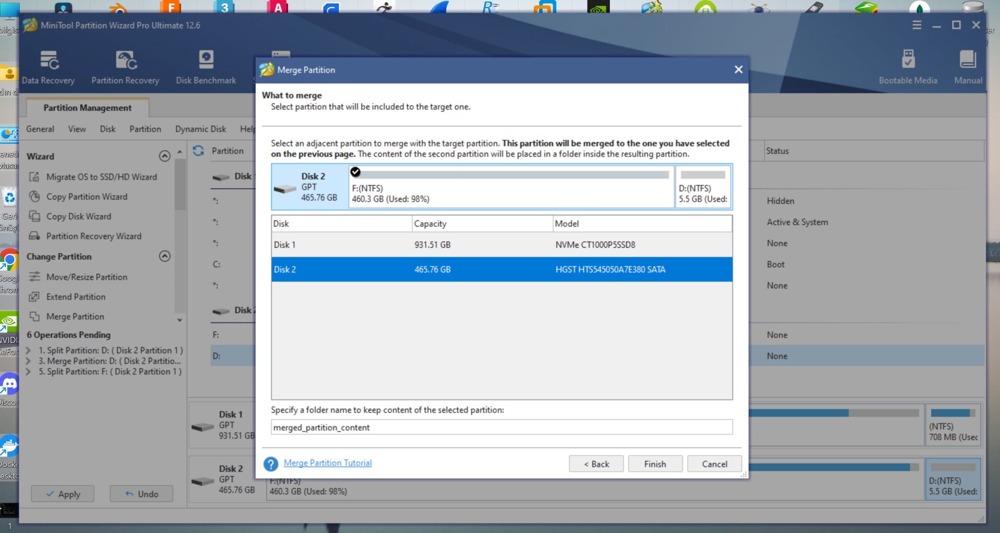Viewport: 1000px width, 533px height.
Task: Click the Status column header
Action: 874,151
